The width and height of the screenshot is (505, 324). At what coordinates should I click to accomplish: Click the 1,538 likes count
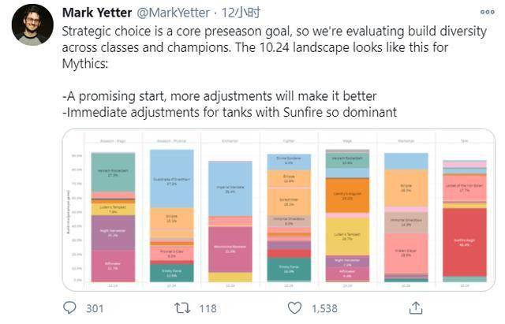coord(324,308)
